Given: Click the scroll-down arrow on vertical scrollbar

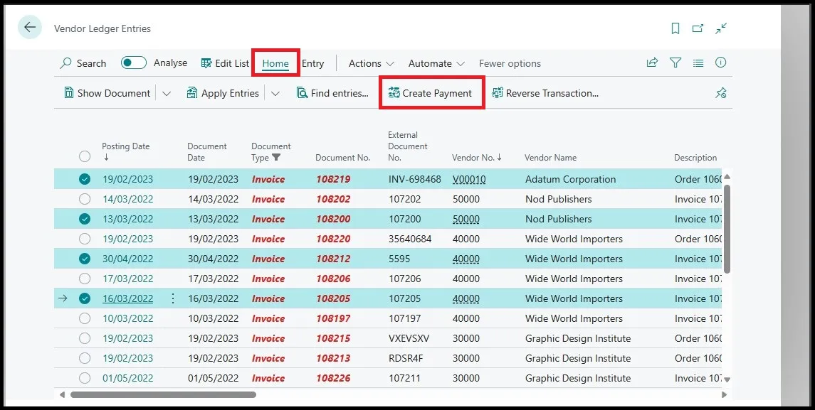Looking at the screenshot, I should 727,379.
